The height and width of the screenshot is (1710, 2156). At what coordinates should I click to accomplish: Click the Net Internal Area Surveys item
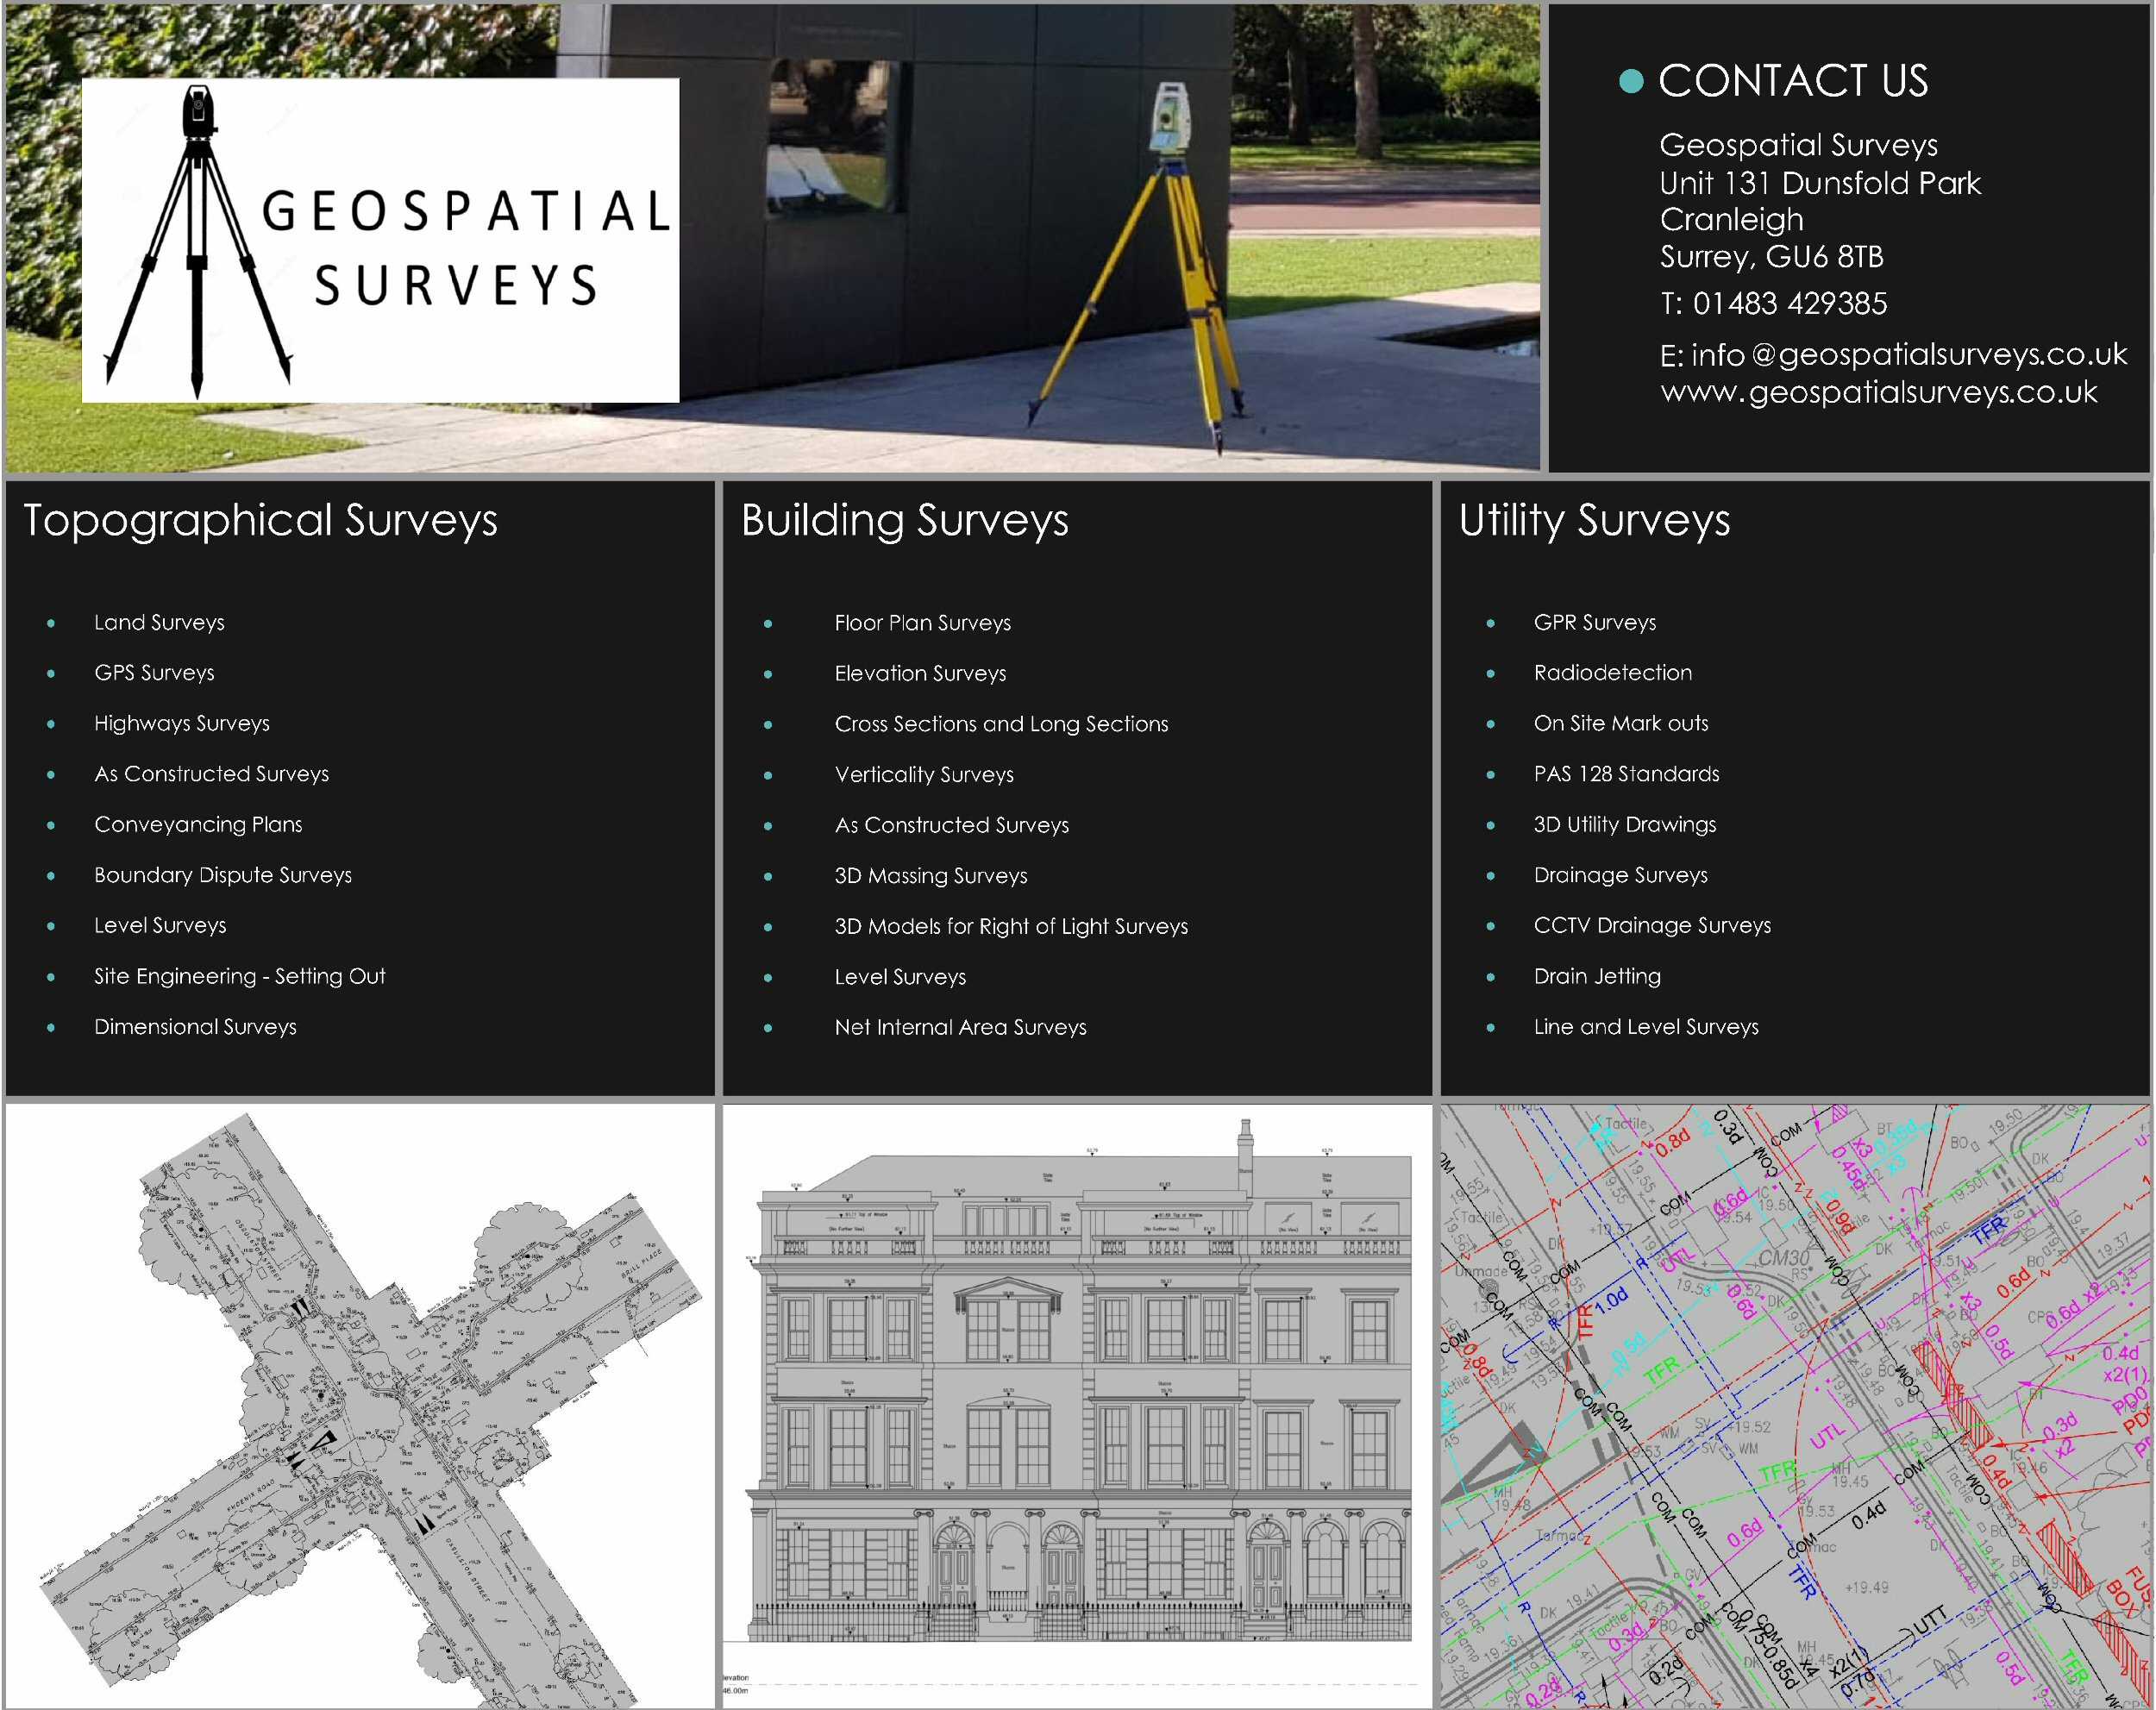960,1027
